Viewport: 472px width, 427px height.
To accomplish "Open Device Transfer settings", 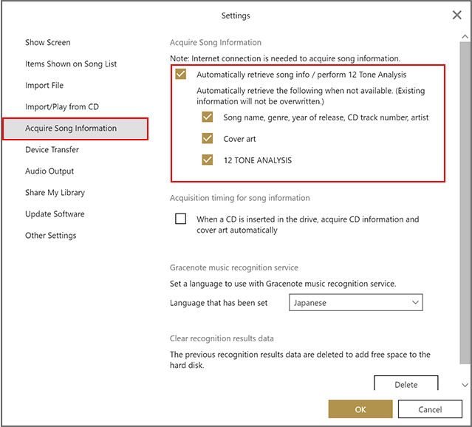I will click(52, 150).
